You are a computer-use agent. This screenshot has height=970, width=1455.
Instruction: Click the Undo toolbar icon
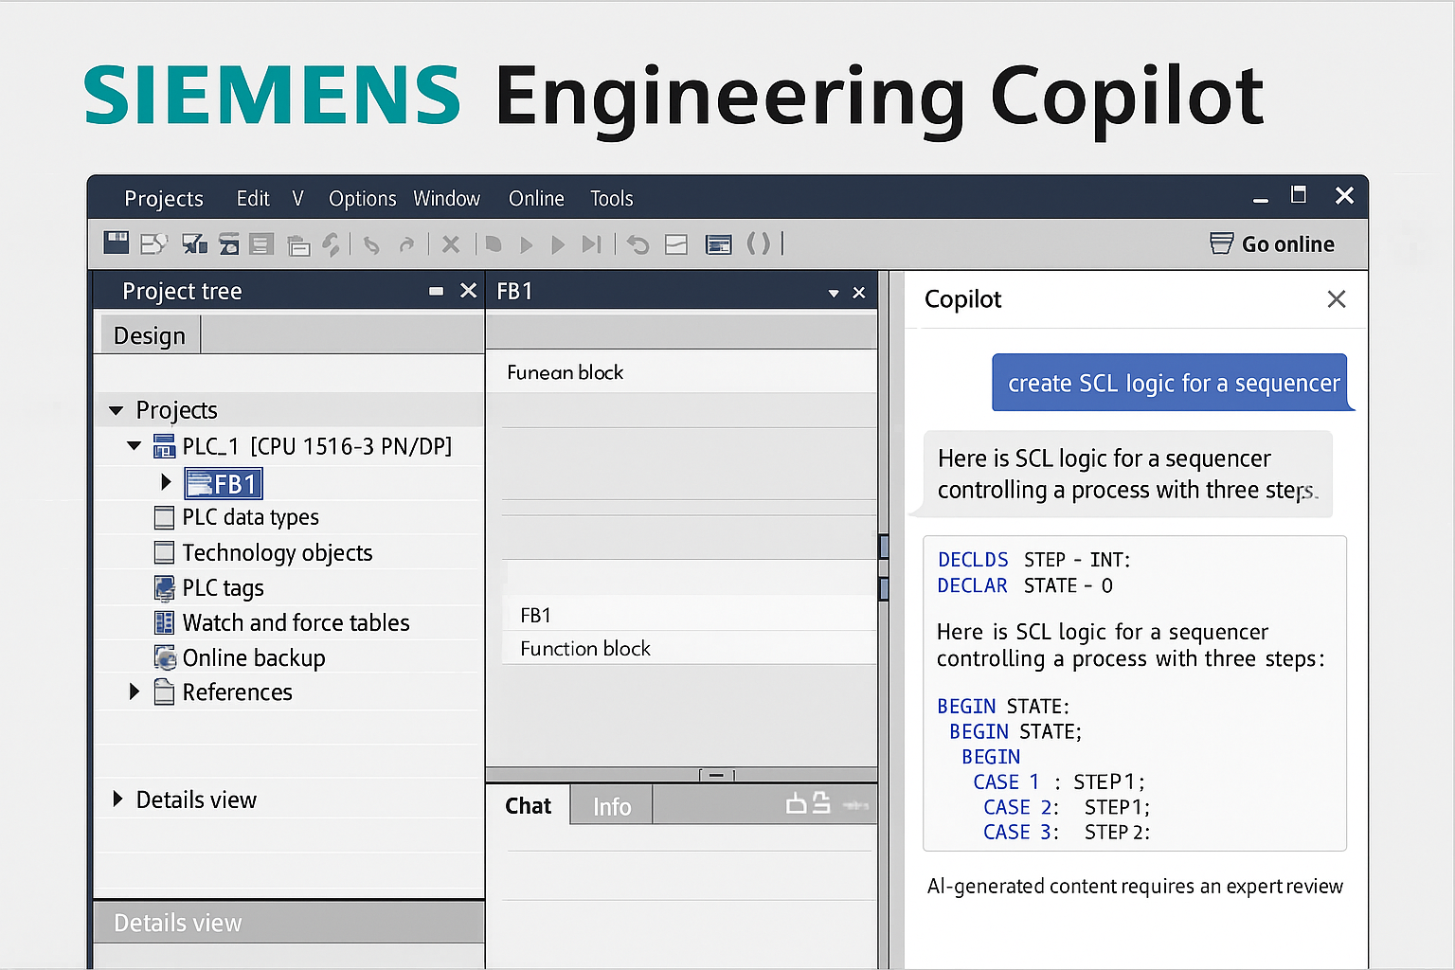(370, 243)
